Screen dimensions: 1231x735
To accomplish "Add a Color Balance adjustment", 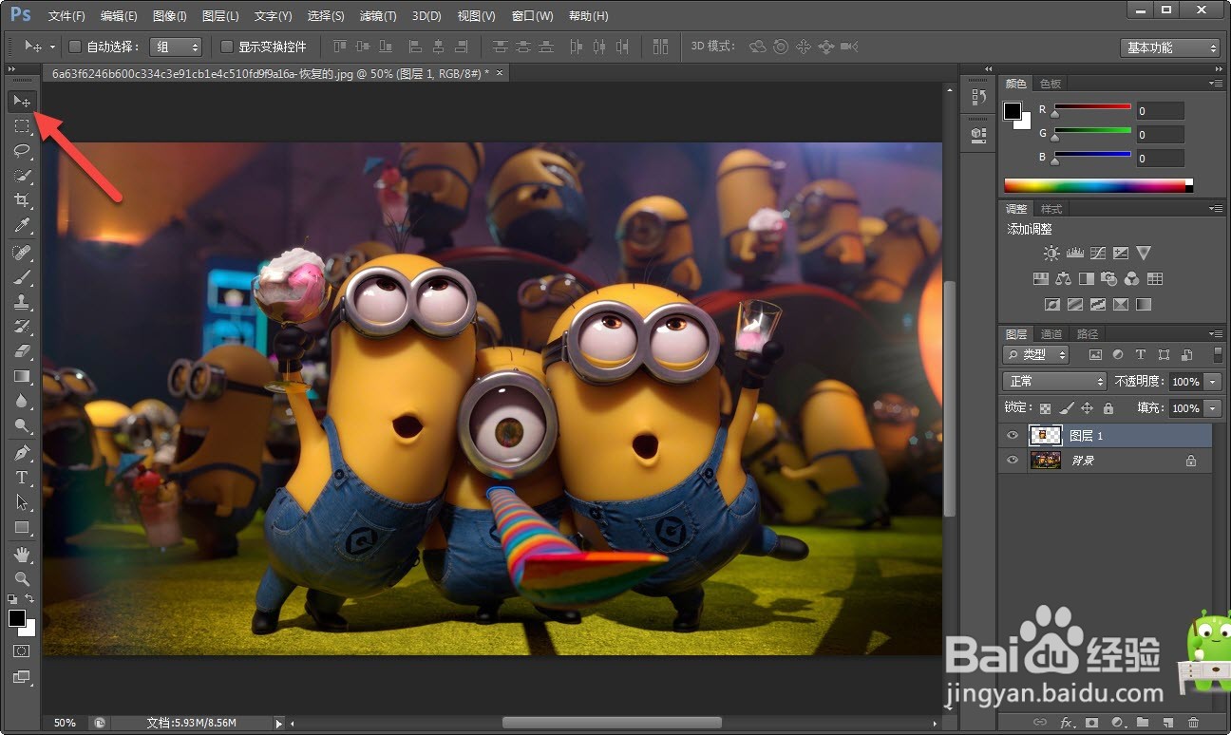I will (1063, 279).
